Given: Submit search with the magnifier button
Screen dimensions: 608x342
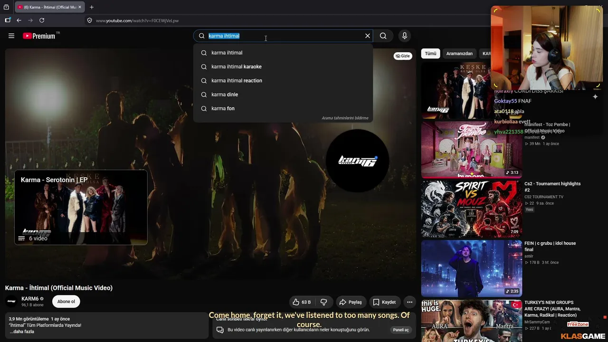Looking at the screenshot, I should [383, 36].
